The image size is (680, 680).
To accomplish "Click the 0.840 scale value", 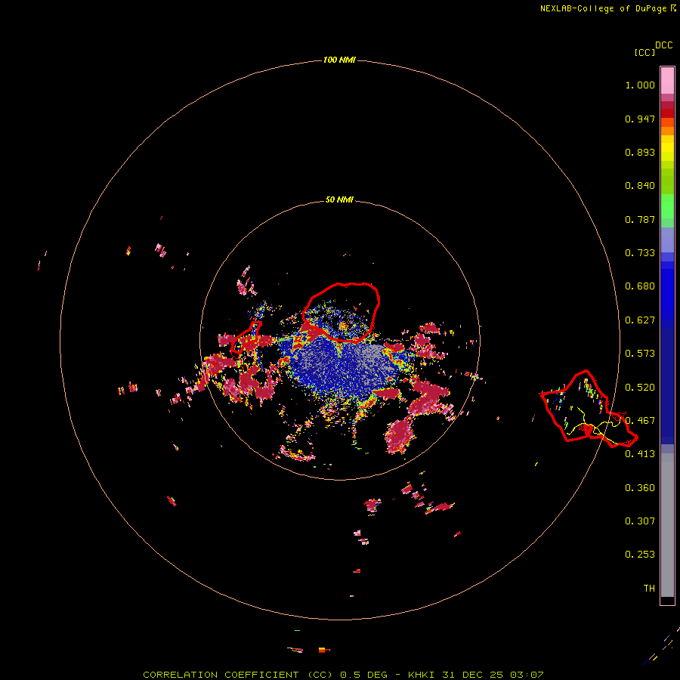I will (x=640, y=186).
